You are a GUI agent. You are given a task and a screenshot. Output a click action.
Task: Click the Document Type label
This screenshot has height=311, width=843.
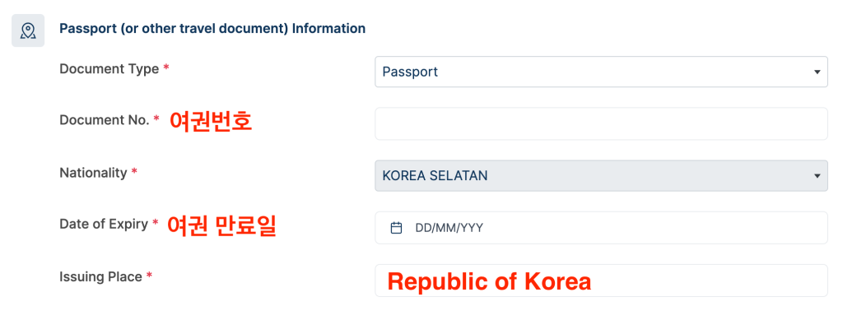tap(109, 69)
